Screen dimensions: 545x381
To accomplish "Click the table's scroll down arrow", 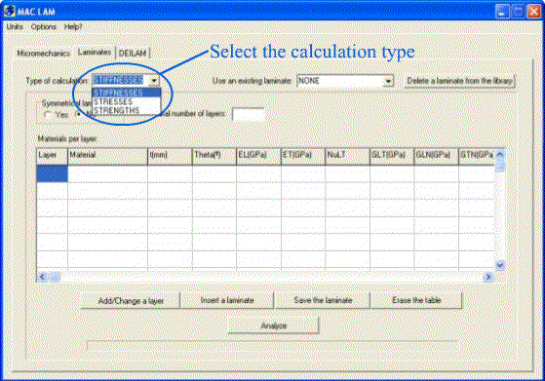I will coord(500,265).
